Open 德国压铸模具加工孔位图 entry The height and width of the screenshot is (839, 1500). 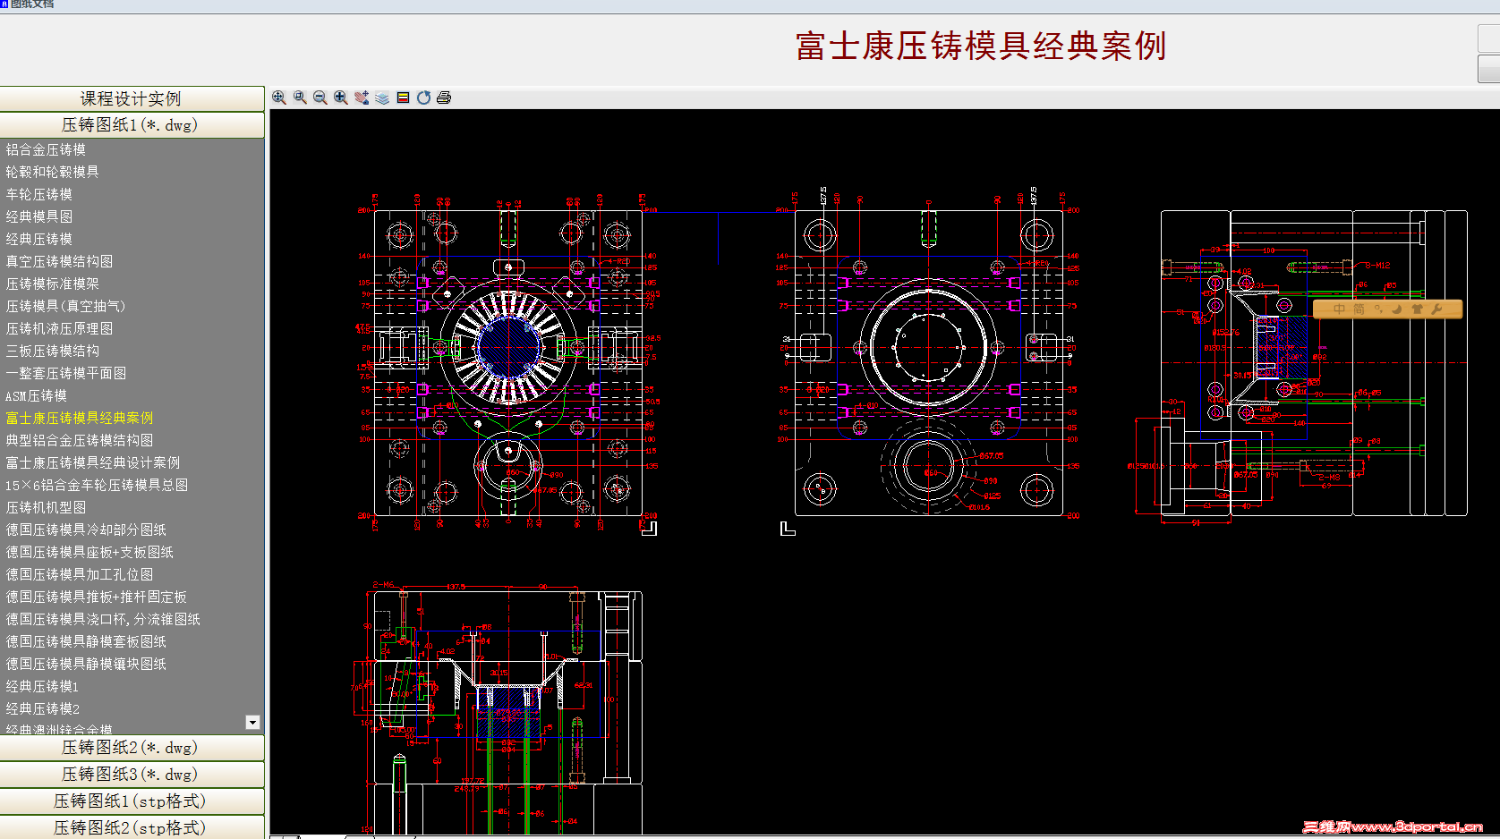point(79,574)
